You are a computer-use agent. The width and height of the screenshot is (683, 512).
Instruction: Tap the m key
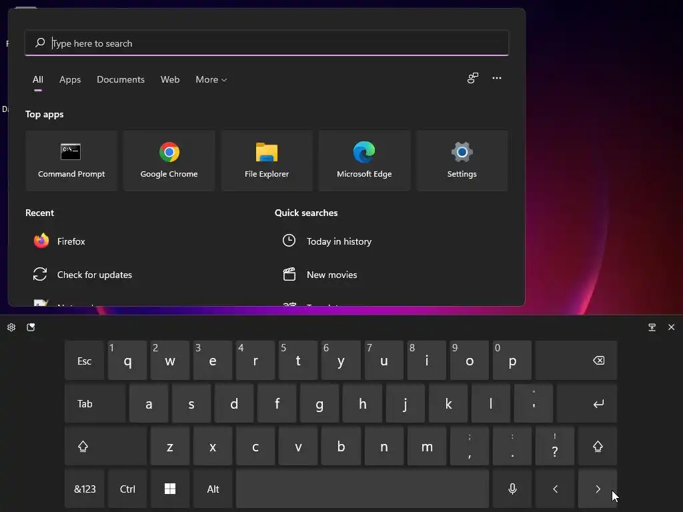coord(426,446)
